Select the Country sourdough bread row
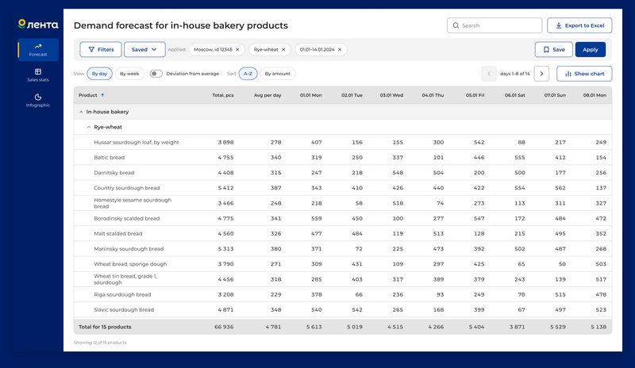 click(343, 188)
